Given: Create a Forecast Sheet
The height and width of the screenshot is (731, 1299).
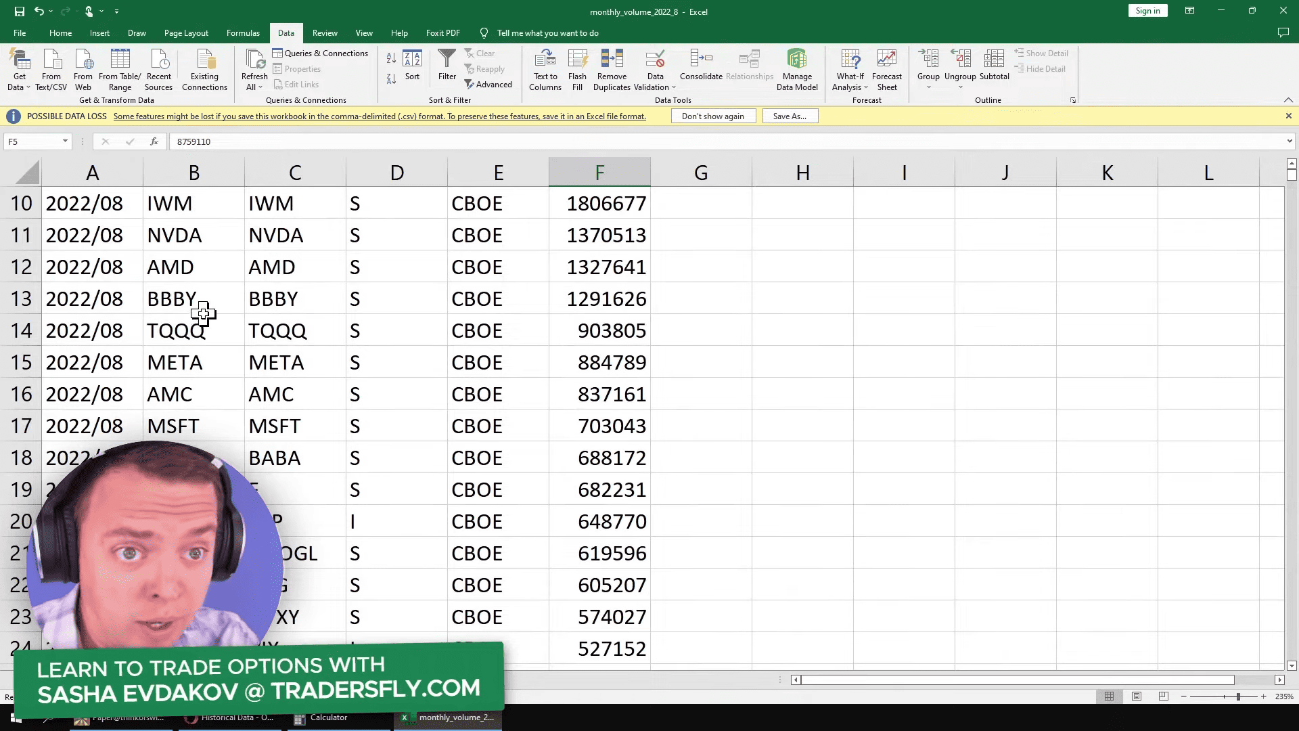Looking at the screenshot, I should (x=887, y=70).
